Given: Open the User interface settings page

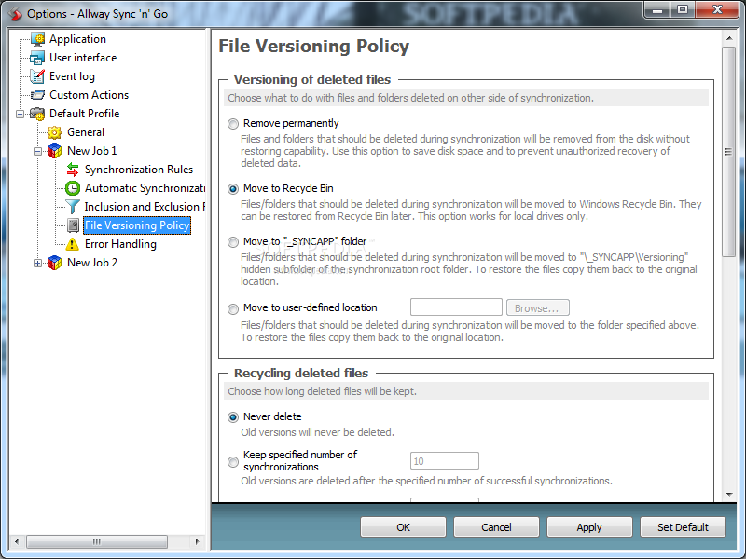Looking at the screenshot, I should [x=83, y=58].
